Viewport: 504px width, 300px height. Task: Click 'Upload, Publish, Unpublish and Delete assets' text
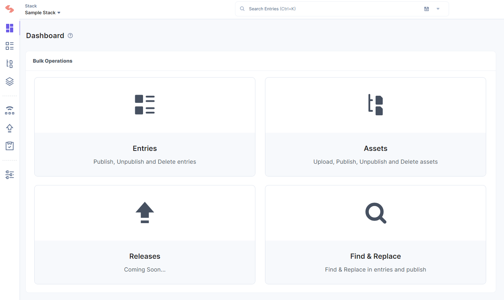(x=376, y=162)
